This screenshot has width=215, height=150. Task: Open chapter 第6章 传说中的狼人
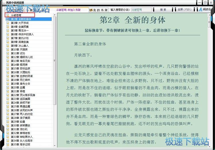click(x=22, y=34)
